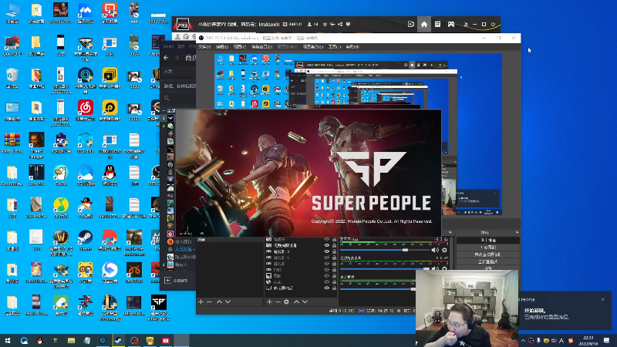Open NetEase Cloud Music red desktop icon
The width and height of the screenshot is (617, 347).
[85, 110]
